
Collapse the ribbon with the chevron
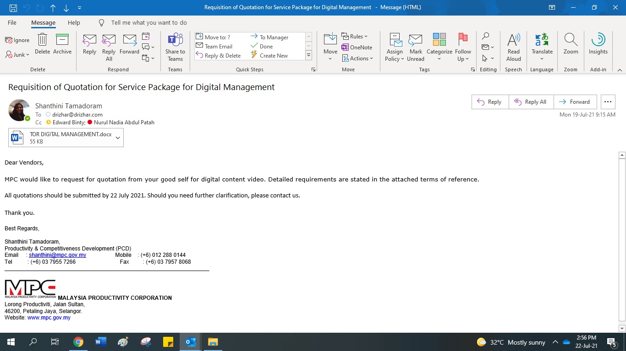(x=620, y=70)
